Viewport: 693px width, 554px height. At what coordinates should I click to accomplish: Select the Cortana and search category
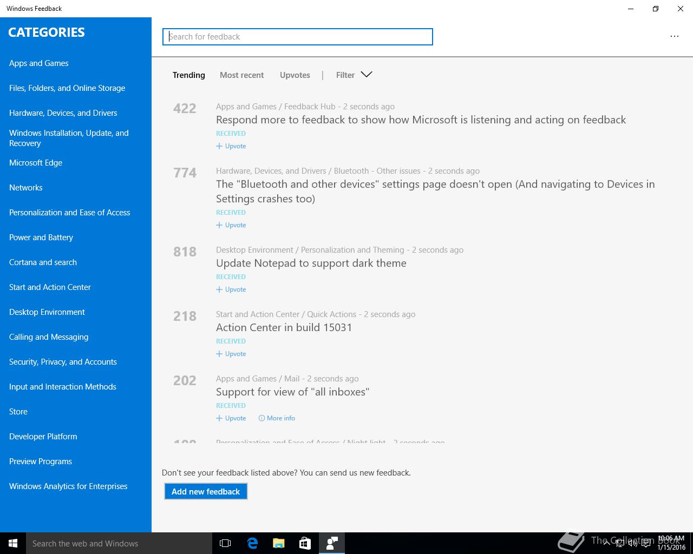(x=43, y=262)
